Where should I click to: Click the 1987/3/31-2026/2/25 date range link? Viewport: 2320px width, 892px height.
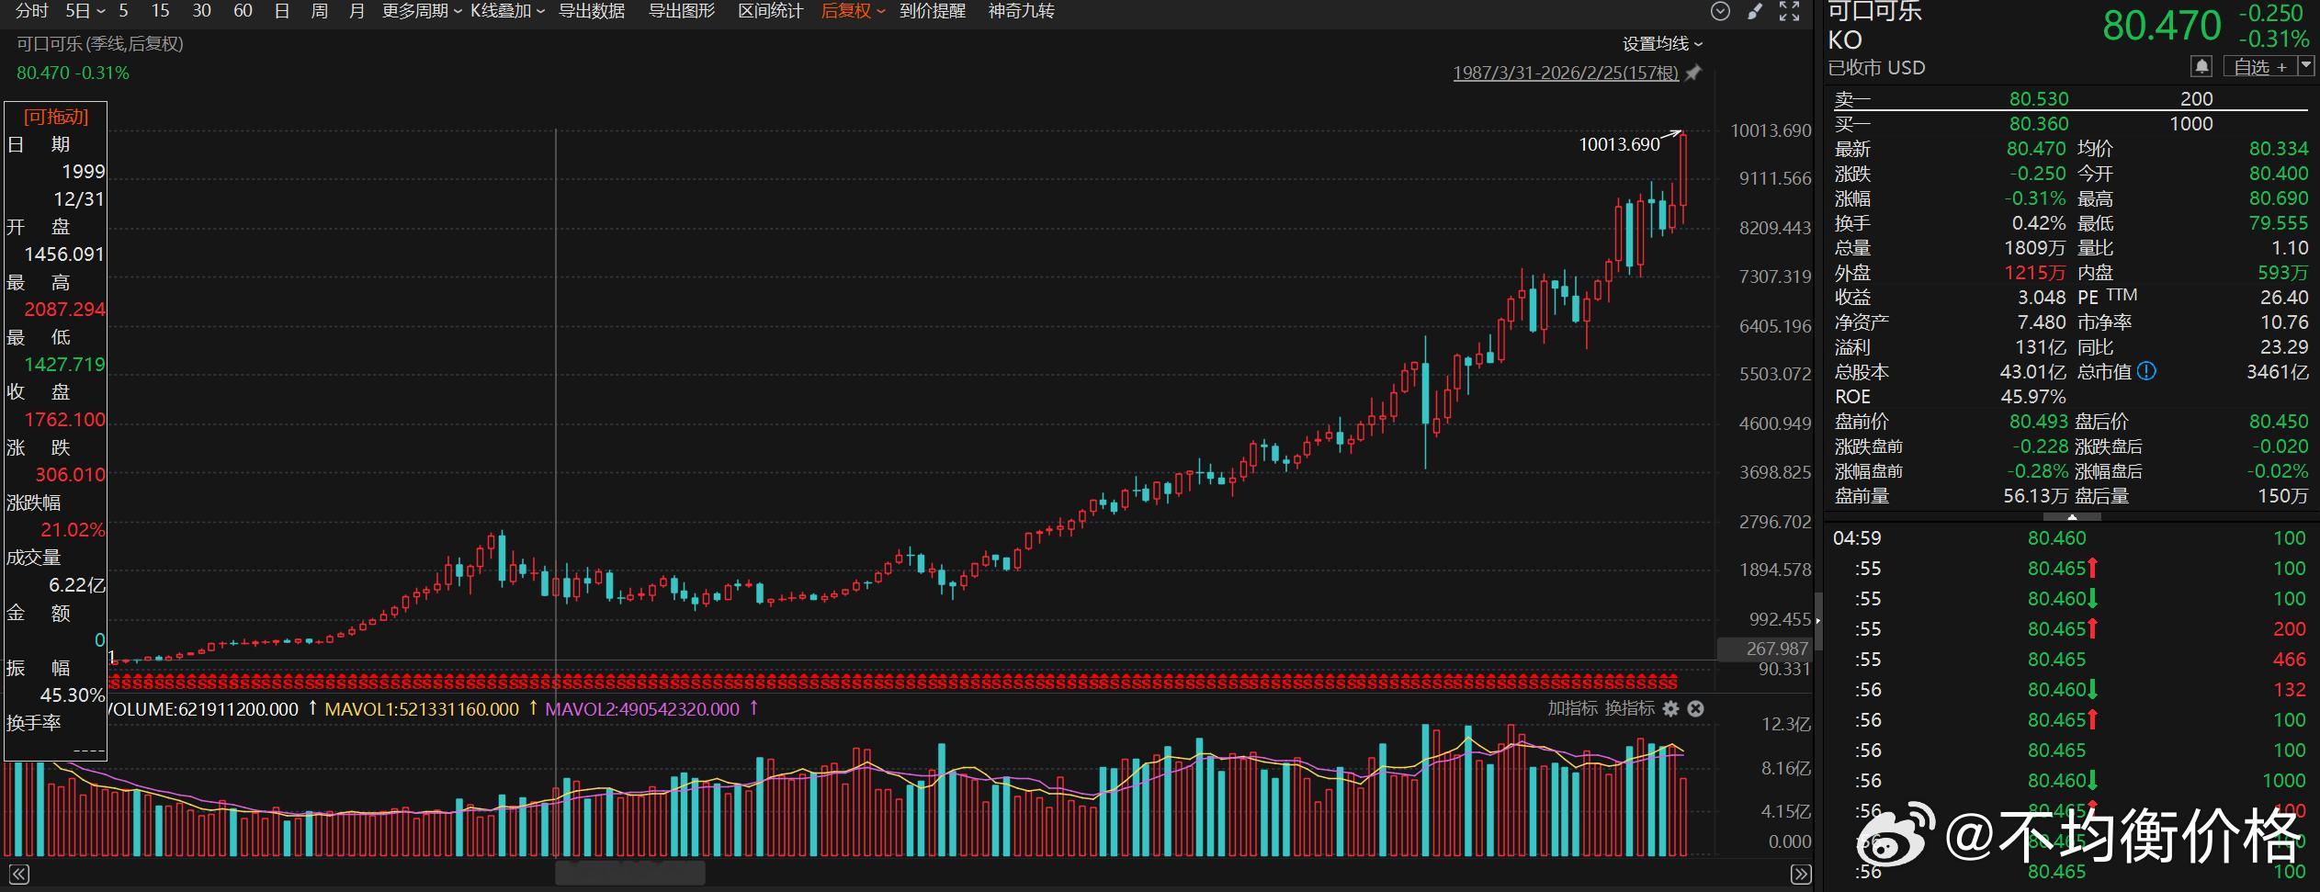click(x=1566, y=73)
